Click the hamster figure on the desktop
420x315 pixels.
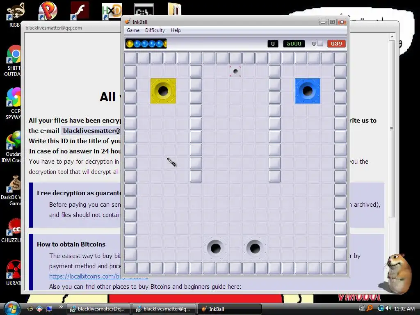pyautogui.click(x=398, y=274)
